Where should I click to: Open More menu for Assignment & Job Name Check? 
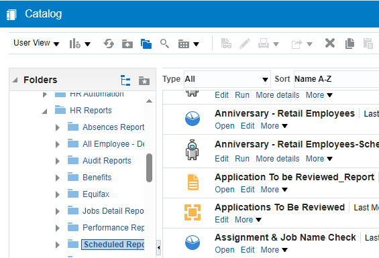[x=274, y=250]
